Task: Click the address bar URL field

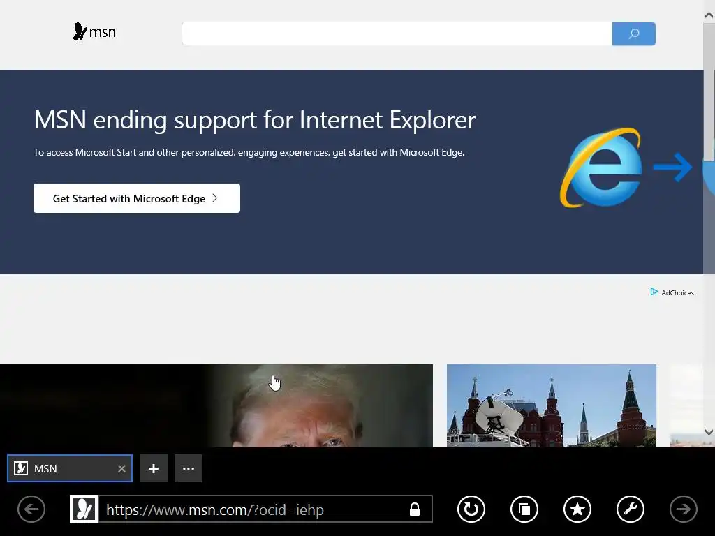Action: (x=251, y=509)
